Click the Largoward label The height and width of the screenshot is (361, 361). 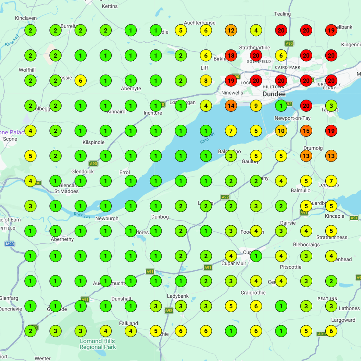pos(343,320)
